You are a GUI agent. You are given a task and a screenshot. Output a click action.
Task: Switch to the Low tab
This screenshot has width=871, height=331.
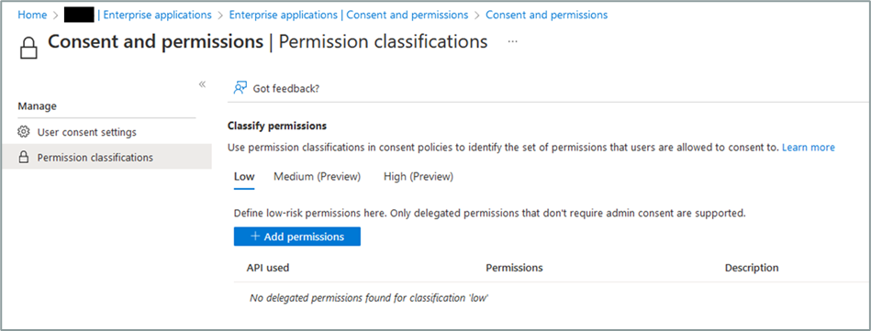pyautogui.click(x=244, y=177)
